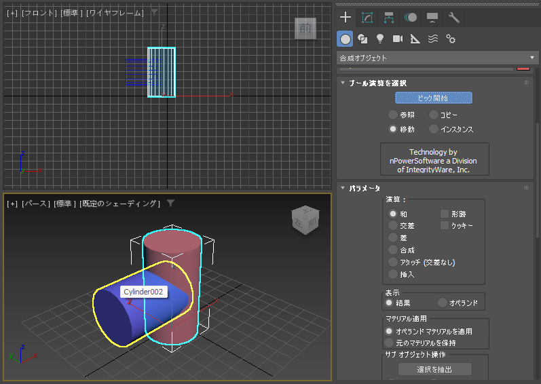The height and width of the screenshot is (384, 541).
Task: Click the 選択を抽出 button
Action: click(434, 369)
